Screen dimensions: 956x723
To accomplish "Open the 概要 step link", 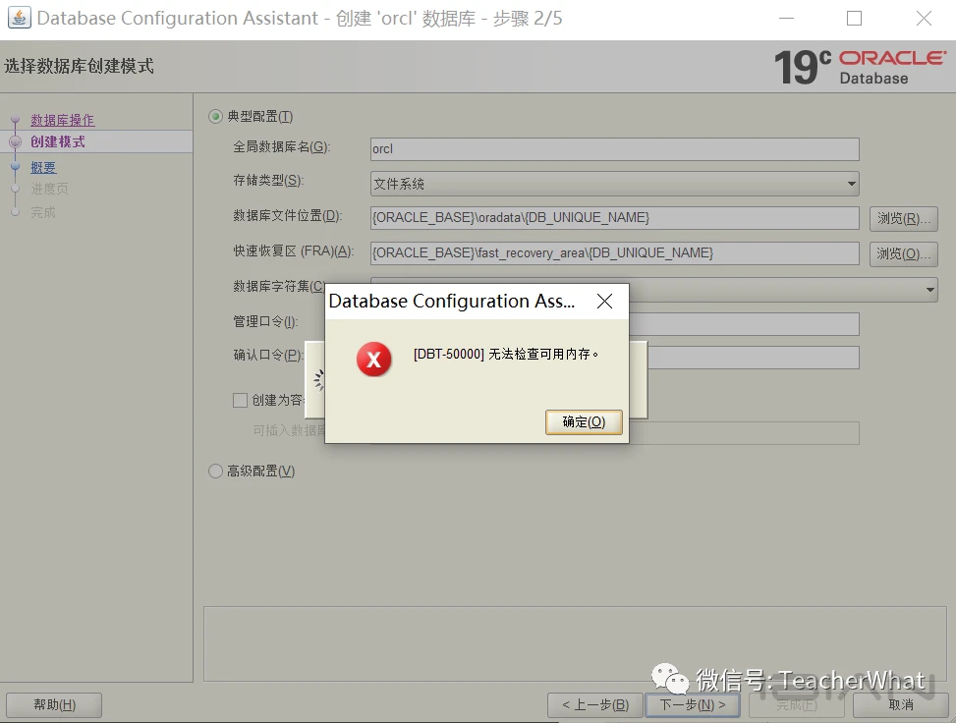I will coord(43,167).
